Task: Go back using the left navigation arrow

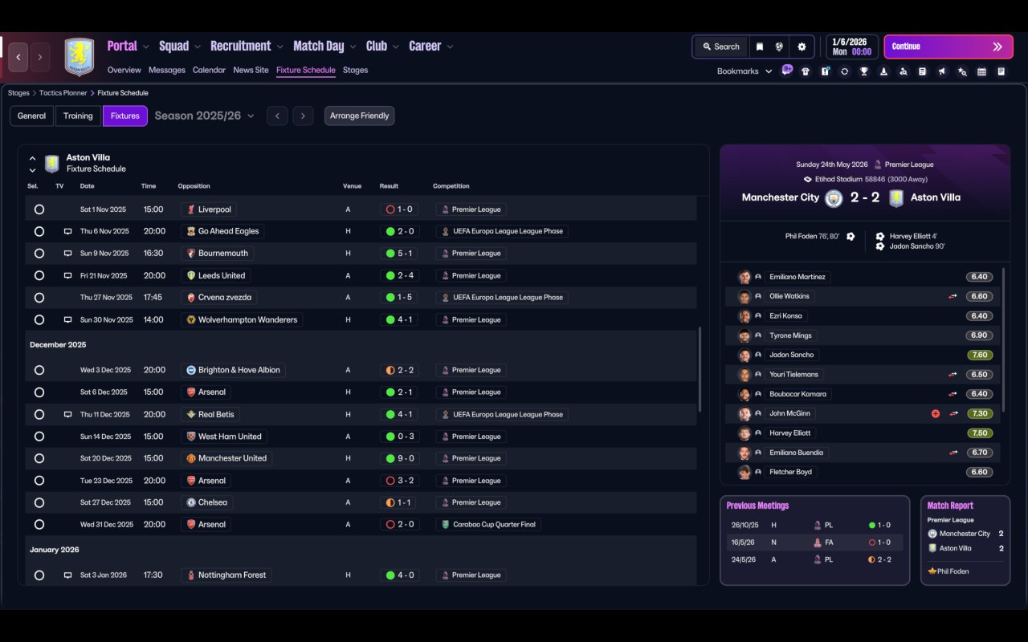Action: 18,58
